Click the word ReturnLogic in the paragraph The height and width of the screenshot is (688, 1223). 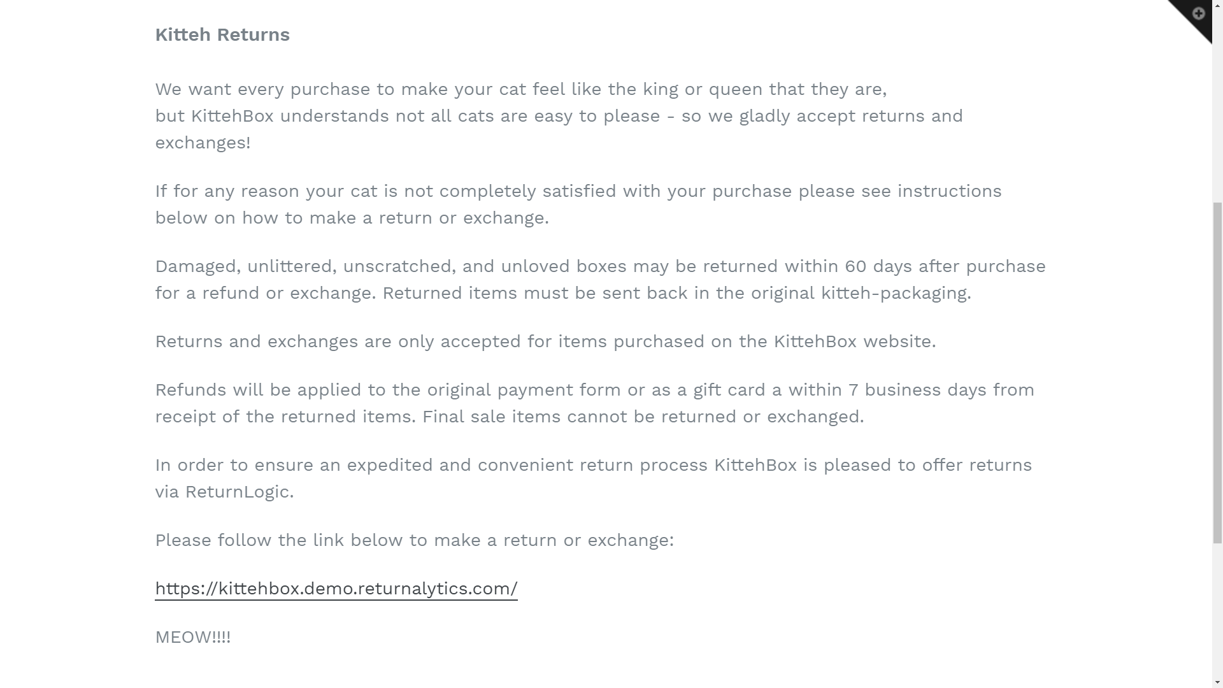(x=238, y=491)
